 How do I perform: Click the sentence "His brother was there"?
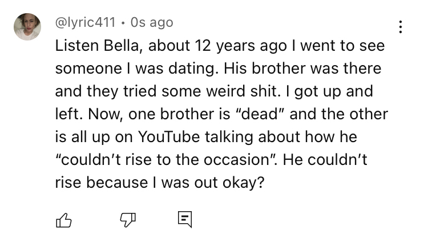coord(301,68)
